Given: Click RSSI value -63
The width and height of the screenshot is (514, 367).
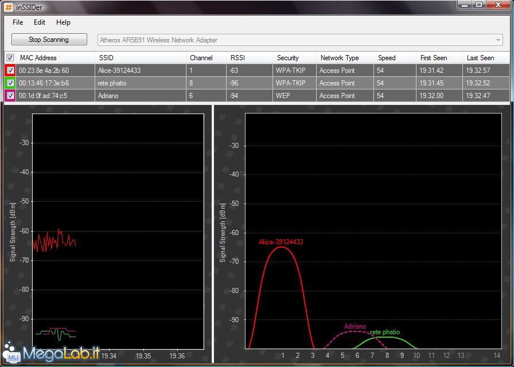Looking at the screenshot, I should tap(233, 70).
